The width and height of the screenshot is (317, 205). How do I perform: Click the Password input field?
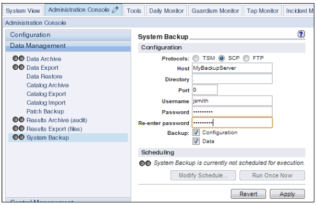pos(232,111)
